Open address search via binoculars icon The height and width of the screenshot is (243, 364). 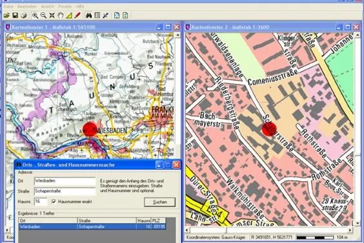[88, 16]
